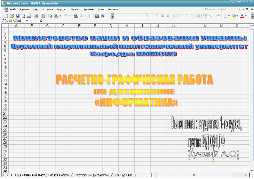Open the fill color dropdown arrow
The width and height of the screenshot is (254, 179).
(237, 16)
